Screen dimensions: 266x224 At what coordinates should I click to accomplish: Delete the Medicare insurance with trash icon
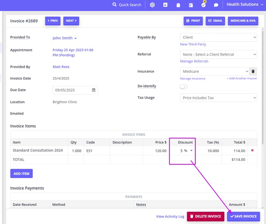click(253, 71)
